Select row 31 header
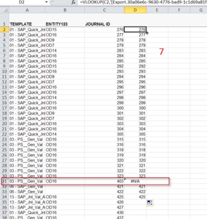The width and height of the screenshot is (207, 219). 4,181
